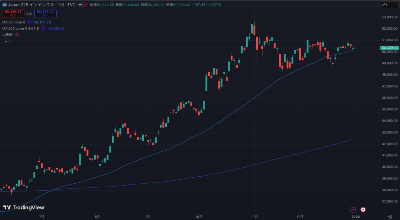Image resolution: width=400 pixels, height=220 pixels.
Task: Click the 53,000.00 price scale label
Action: point(389,17)
